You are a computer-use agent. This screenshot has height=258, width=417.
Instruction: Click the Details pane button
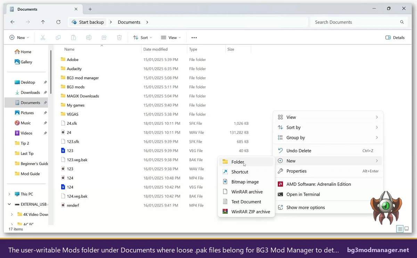(x=395, y=37)
